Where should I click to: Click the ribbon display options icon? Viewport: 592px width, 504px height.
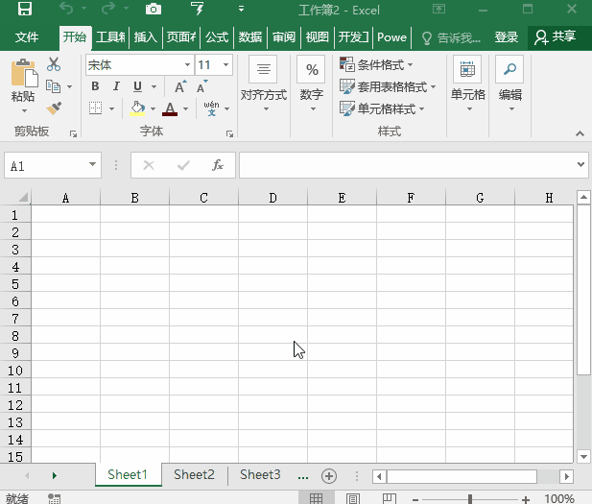pyautogui.click(x=438, y=9)
